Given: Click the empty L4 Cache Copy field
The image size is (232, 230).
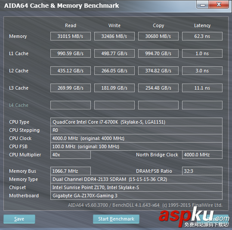Looking at the screenshot, I should pos(158,105).
